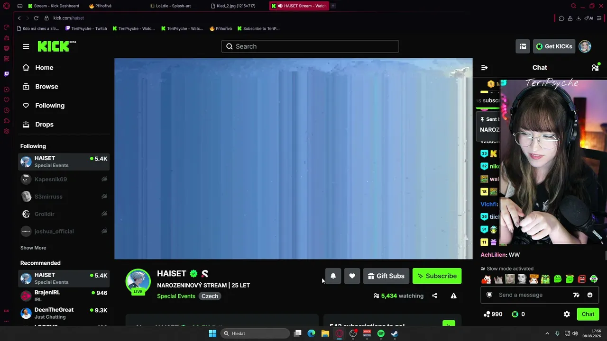The height and width of the screenshot is (341, 607).
Task: Send message with Chat button
Action: (x=588, y=314)
